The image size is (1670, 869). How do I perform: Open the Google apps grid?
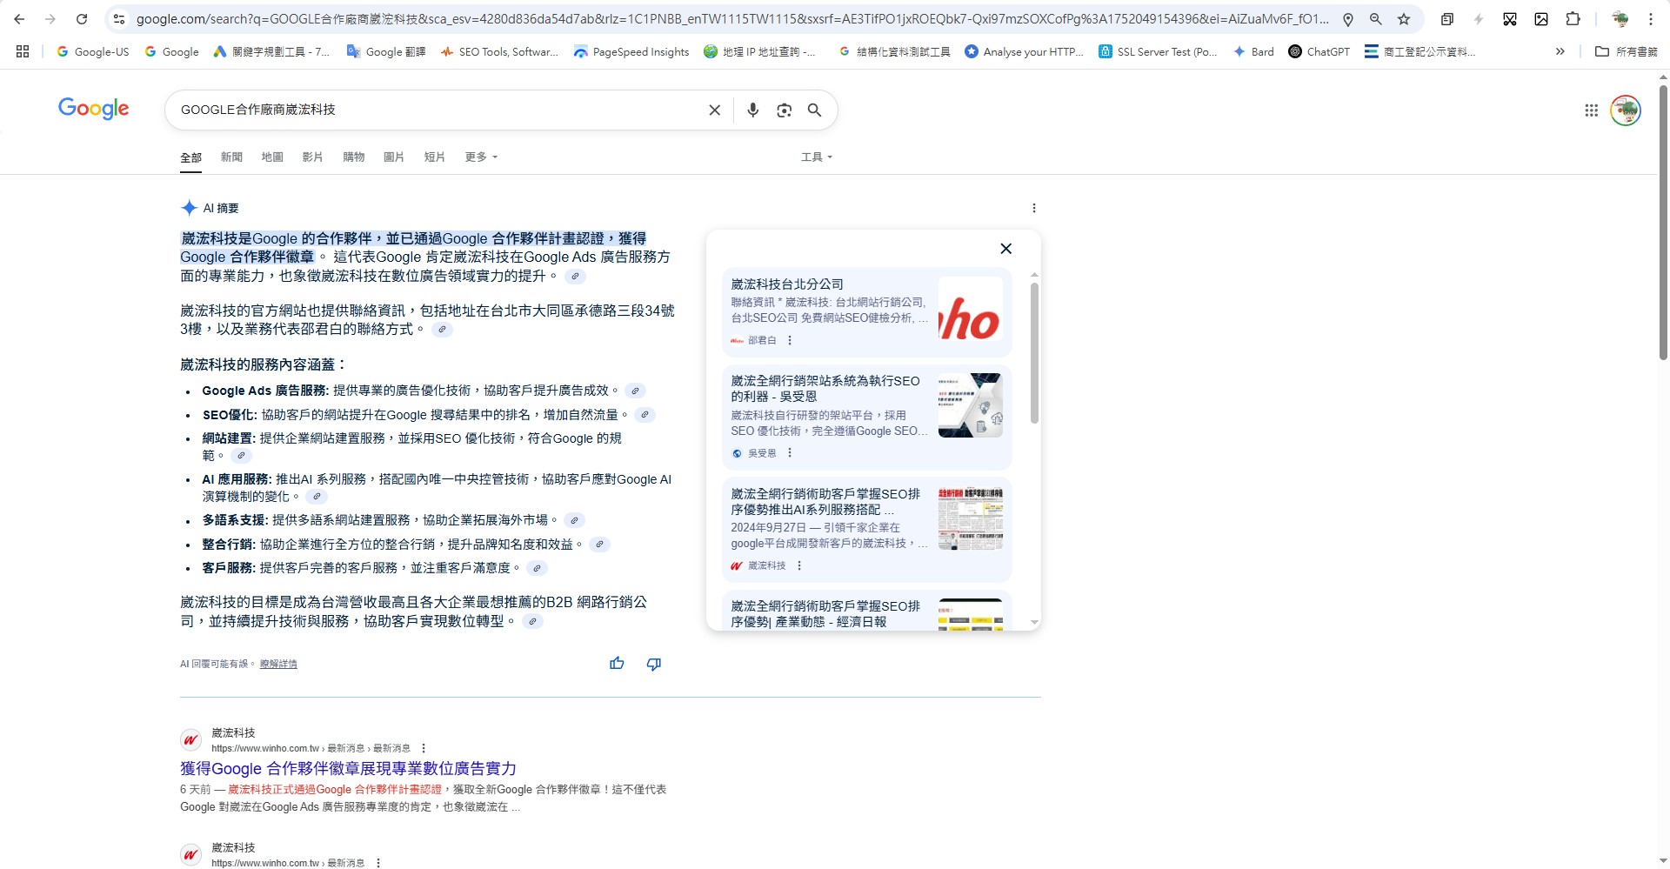tap(1592, 110)
